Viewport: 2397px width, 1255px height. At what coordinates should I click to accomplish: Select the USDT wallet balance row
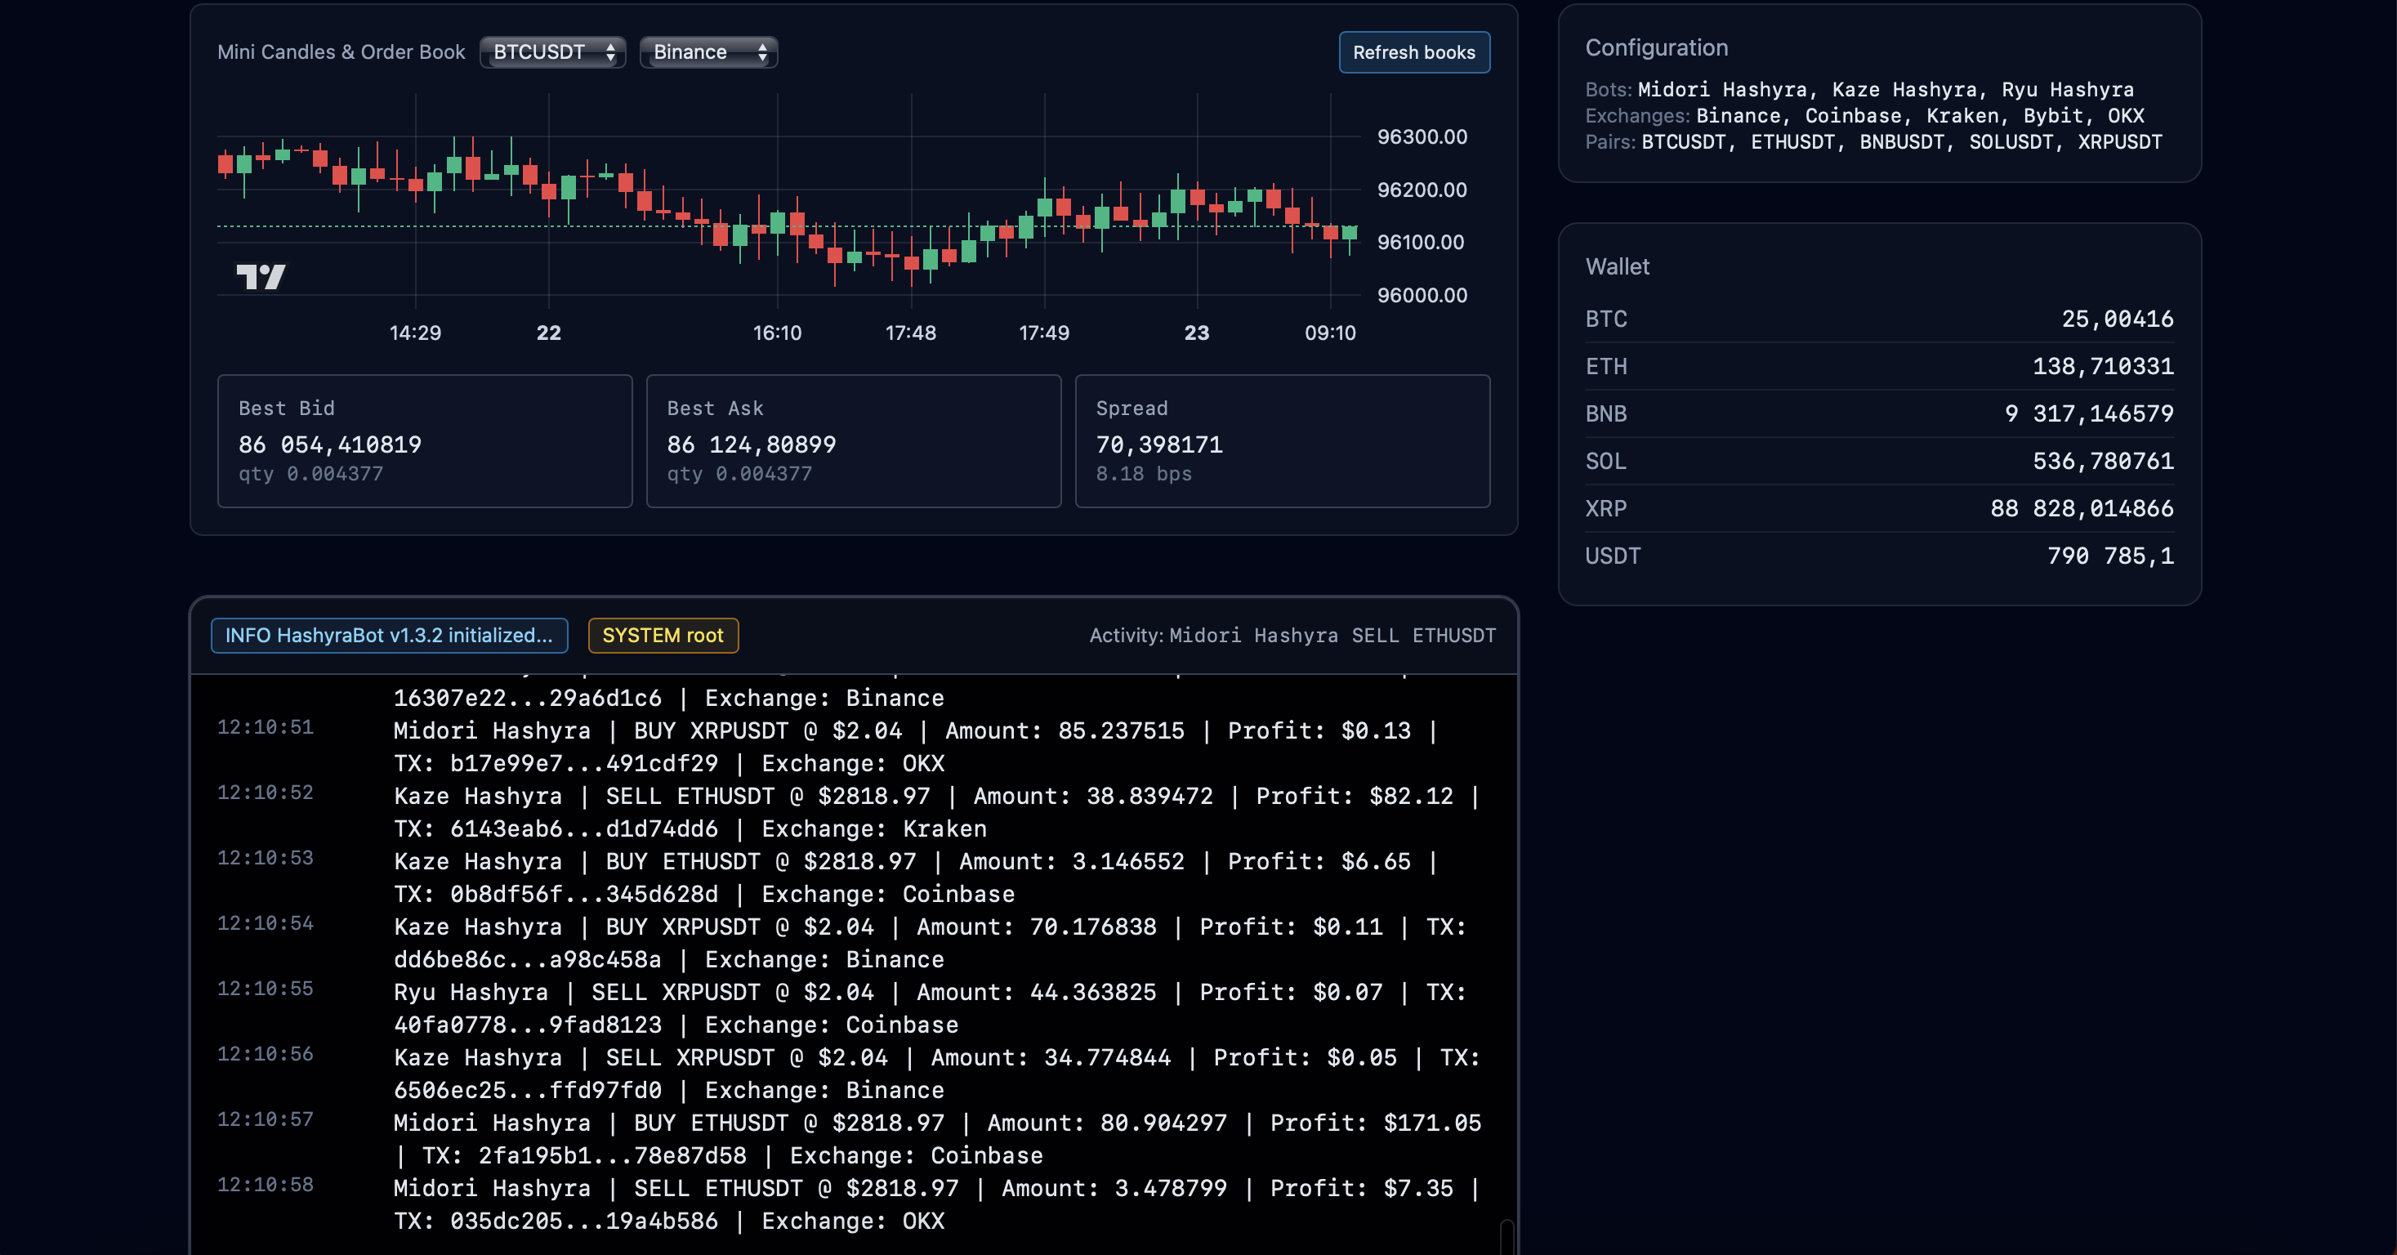pyautogui.click(x=1879, y=556)
